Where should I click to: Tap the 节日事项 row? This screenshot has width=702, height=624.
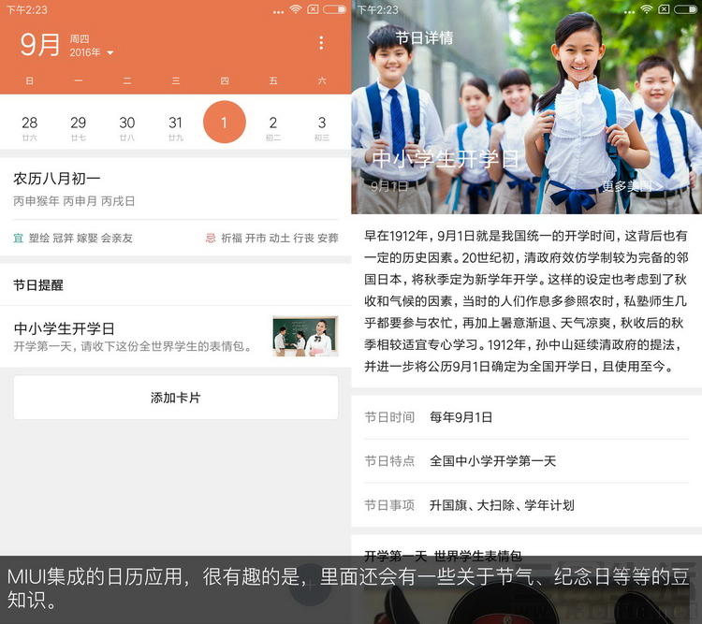(x=526, y=505)
